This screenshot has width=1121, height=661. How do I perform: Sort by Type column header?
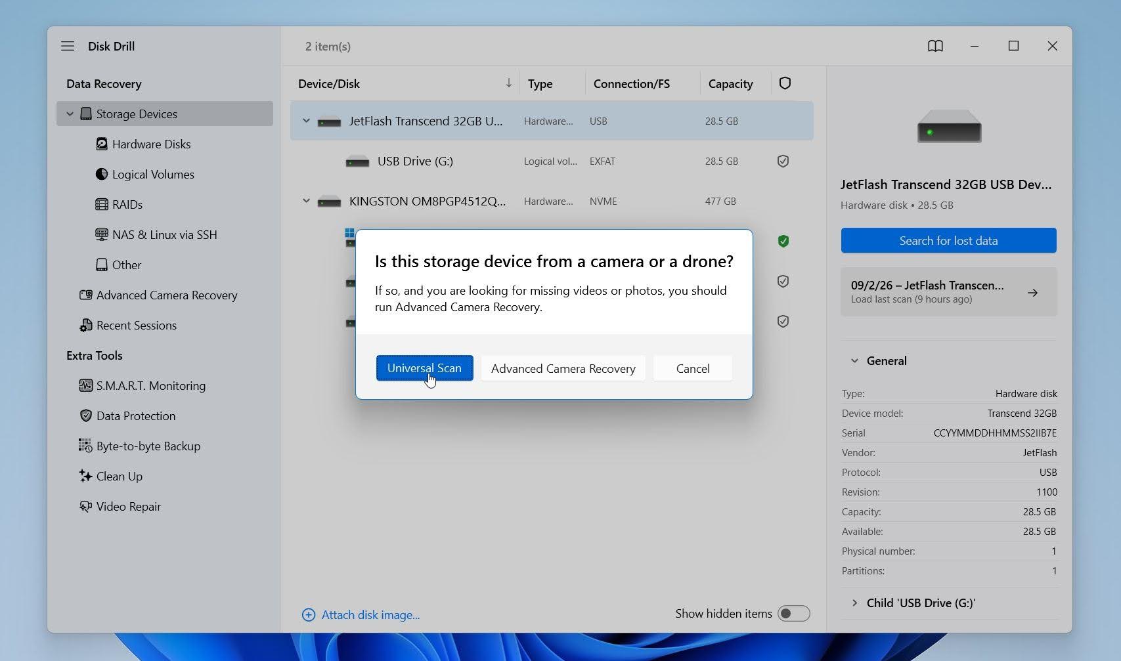[x=540, y=83]
